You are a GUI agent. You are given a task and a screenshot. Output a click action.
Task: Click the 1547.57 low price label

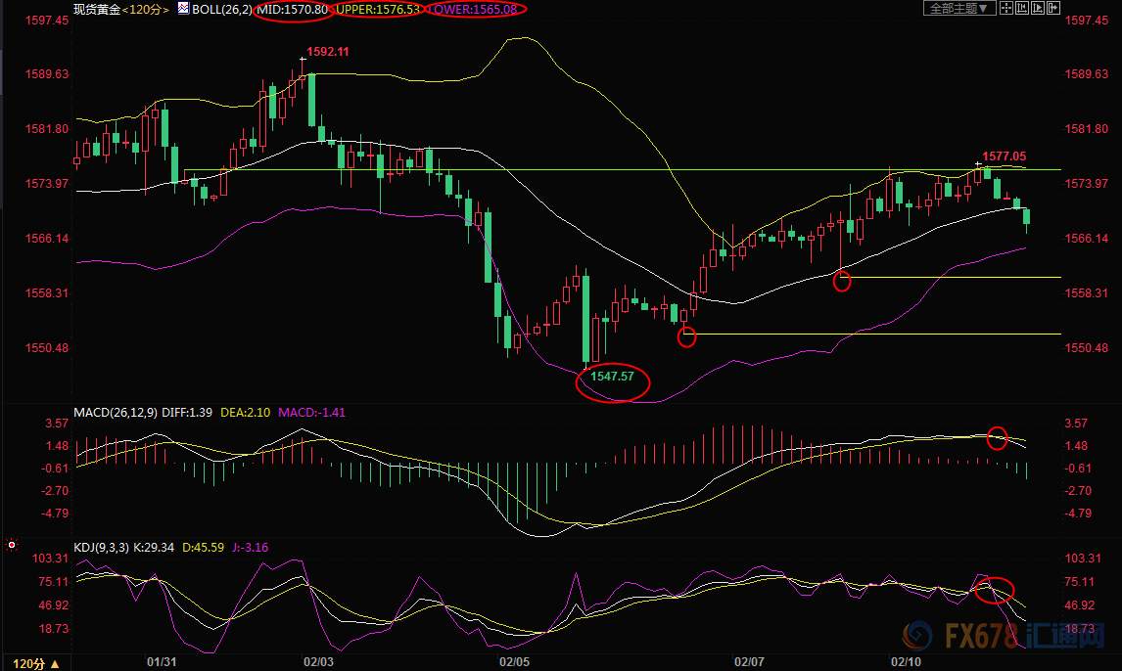[612, 376]
